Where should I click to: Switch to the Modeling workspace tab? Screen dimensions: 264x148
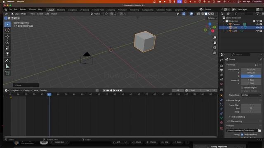[x=61, y=10]
